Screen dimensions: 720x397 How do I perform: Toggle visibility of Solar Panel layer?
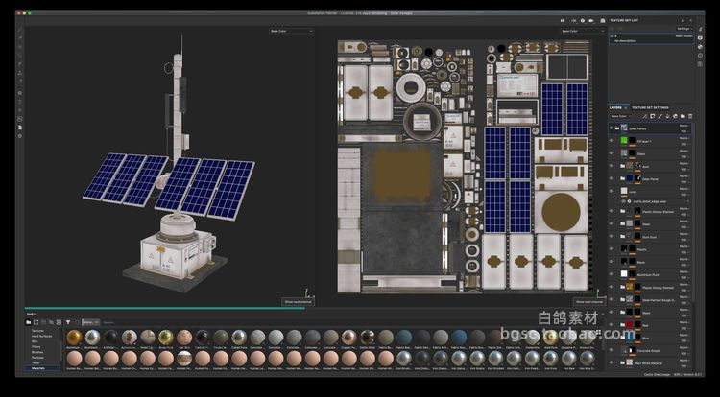pos(612,178)
